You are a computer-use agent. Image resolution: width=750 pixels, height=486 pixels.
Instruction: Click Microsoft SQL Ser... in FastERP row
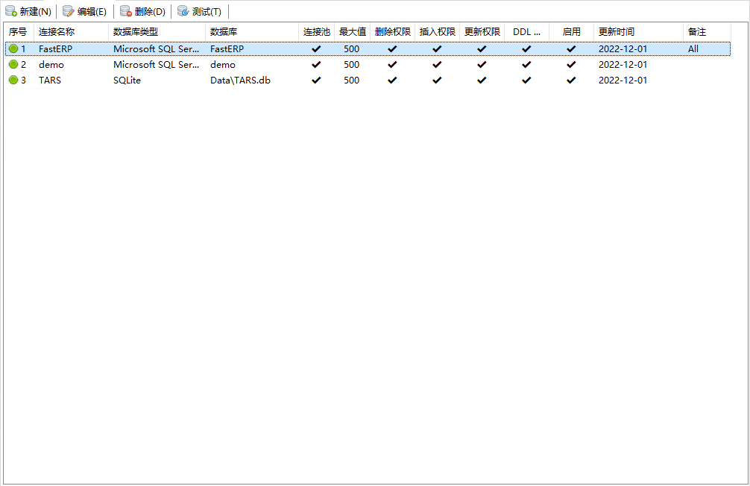[156, 48]
